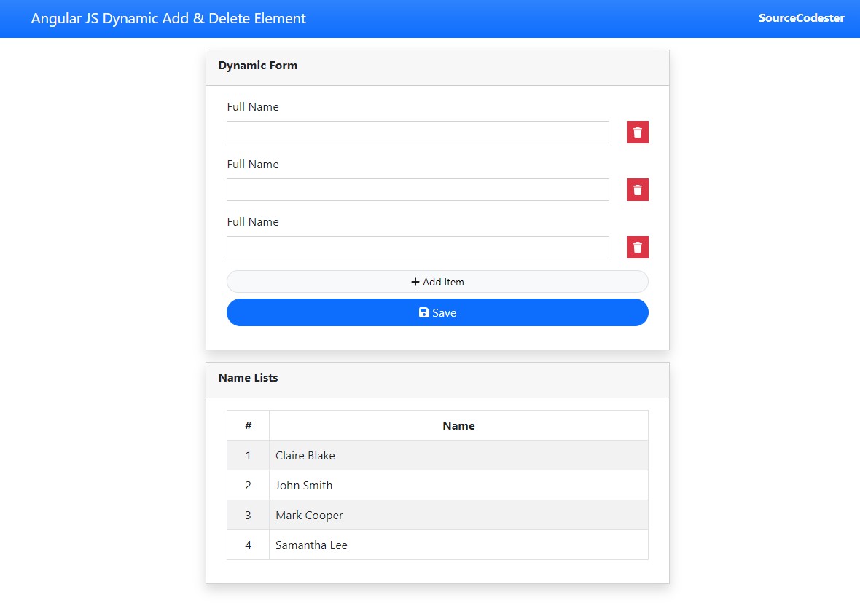Image resolution: width=860 pixels, height=608 pixels.
Task: Click the Name Lists panel header
Action: (248, 378)
